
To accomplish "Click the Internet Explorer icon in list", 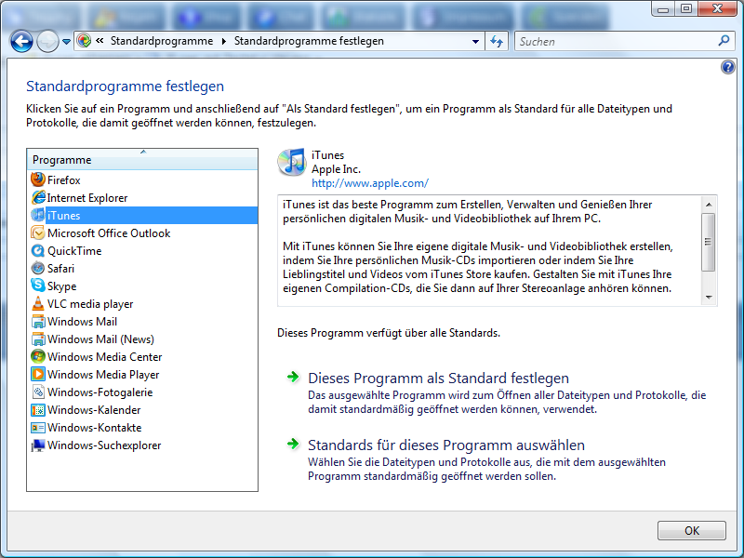I will [38, 197].
